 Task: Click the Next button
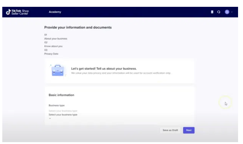[x=189, y=130]
